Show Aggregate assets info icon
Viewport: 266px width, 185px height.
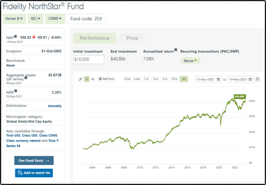point(26,78)
